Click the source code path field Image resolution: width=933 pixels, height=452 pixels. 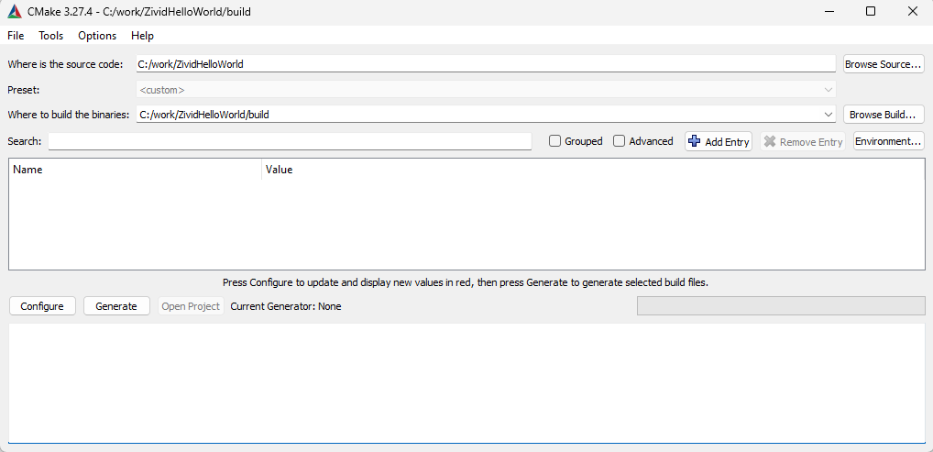(486, 64)
